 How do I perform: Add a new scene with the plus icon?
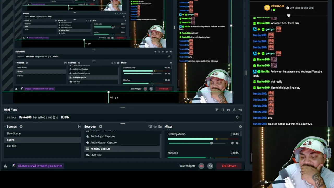[21, 127]
